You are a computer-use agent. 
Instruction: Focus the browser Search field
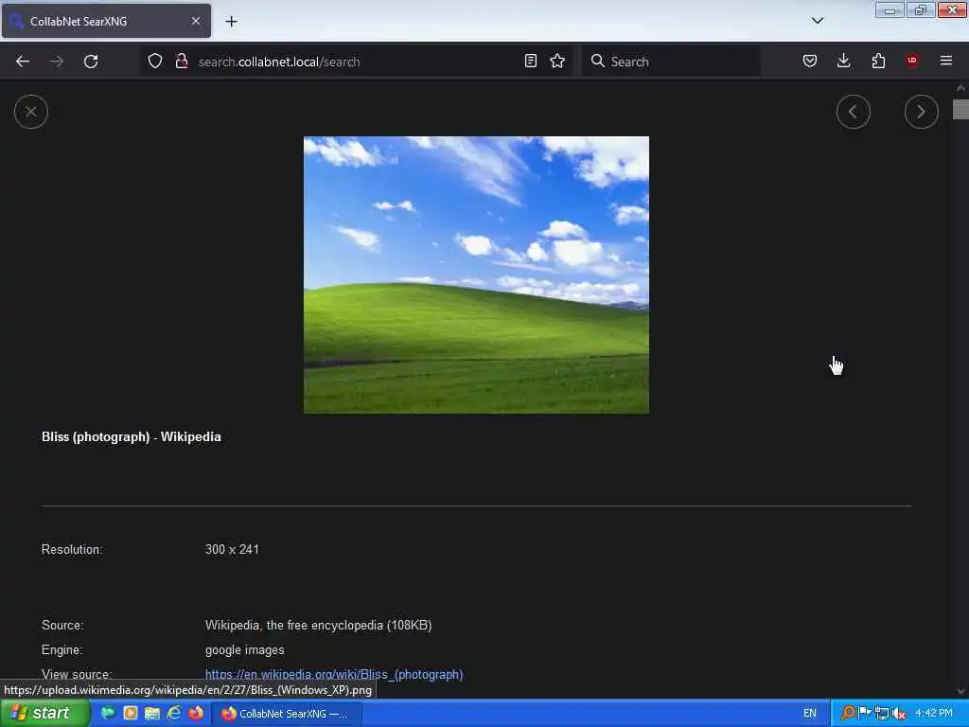(x=671, y=62)
